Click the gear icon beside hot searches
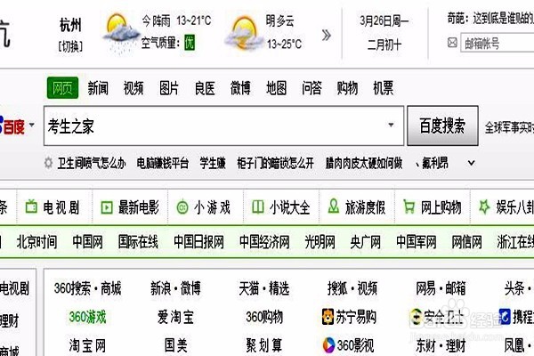The image size is (534, 356). 48,163
